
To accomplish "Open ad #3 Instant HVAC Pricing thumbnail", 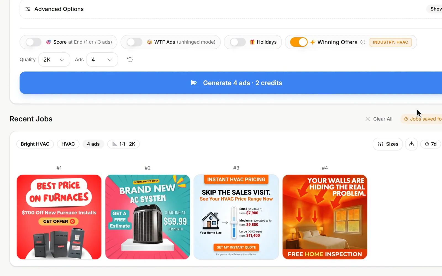I will pyautogui.click(x=236, y=217).
